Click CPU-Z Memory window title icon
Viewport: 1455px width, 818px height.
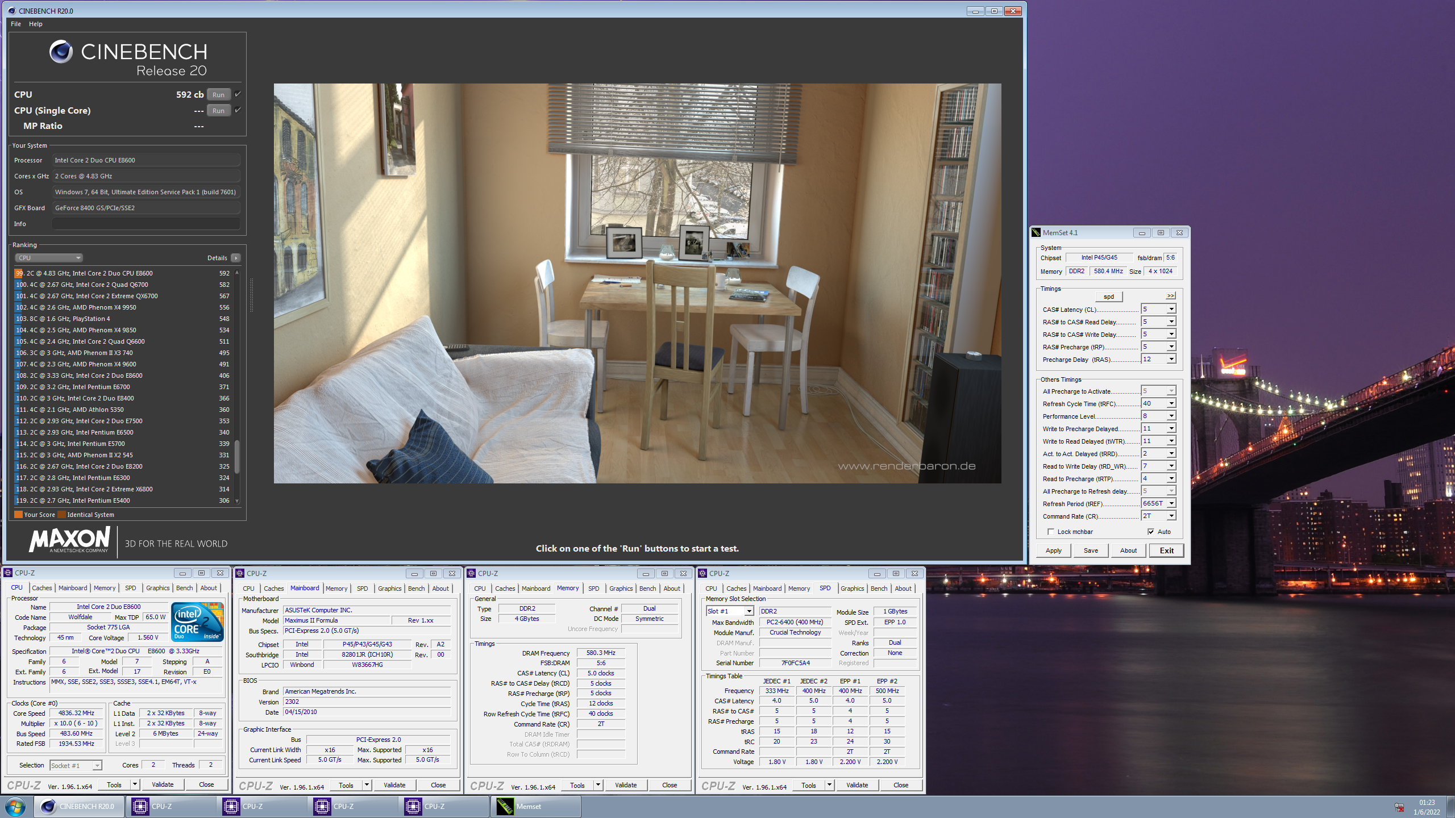point(472,574)
